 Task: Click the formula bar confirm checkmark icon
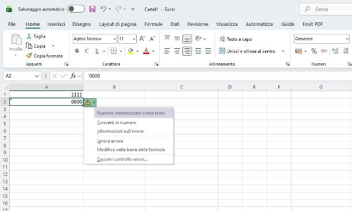[x=63, y=76]
